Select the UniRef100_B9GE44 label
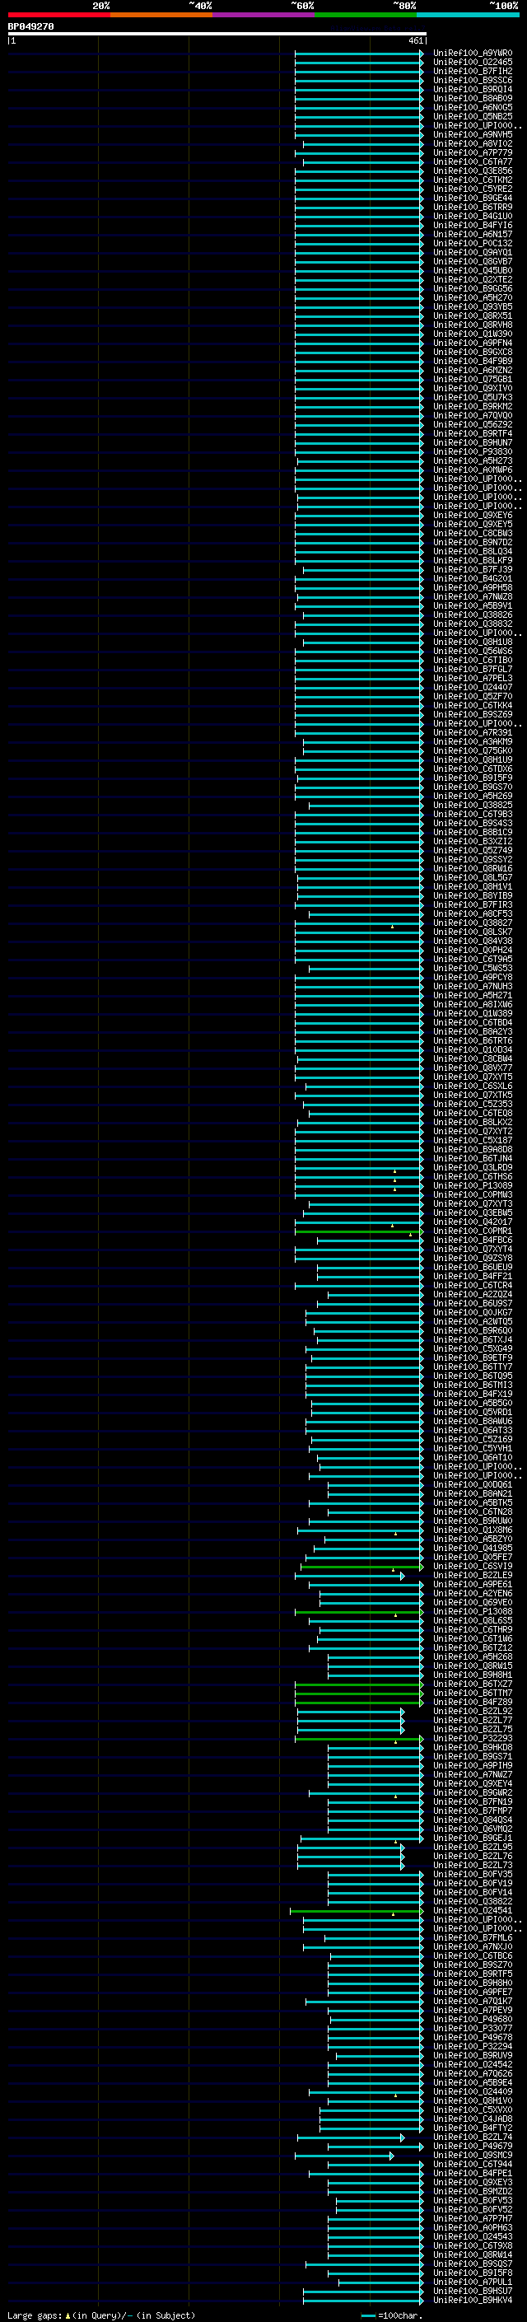 click(472, 199)
